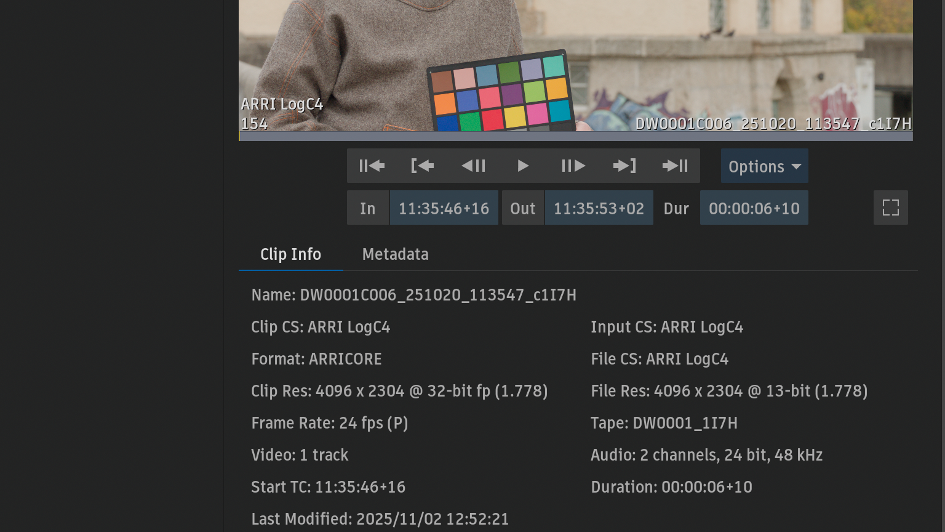This screenshot has width=945, height=532.
Task: Open the Options dropdown menu
Action: tap(764, 166)
